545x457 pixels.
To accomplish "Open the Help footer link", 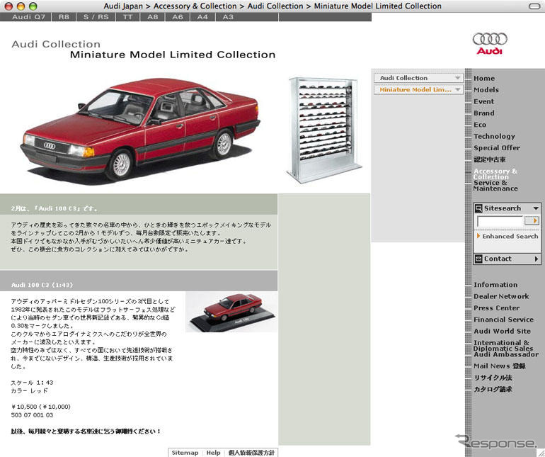I will 214,453.
